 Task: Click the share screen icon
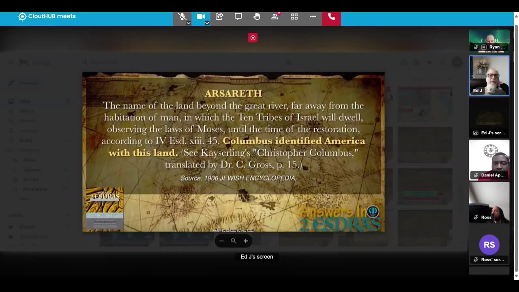(219, 17)
